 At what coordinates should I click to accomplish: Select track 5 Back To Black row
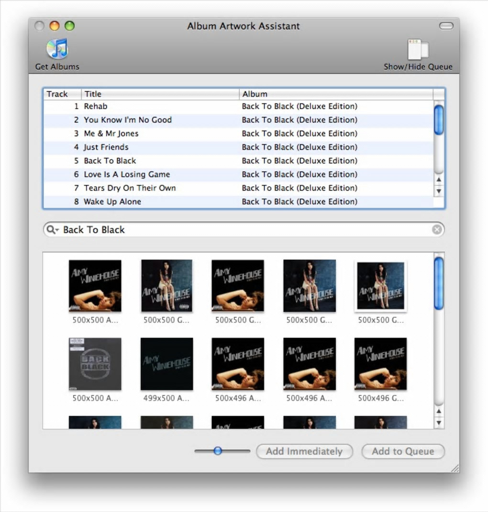coord(239,161)
